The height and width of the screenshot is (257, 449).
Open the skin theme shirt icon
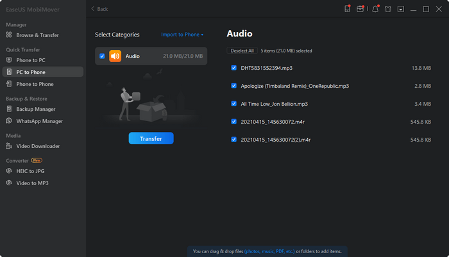click(x=388, y=9)
